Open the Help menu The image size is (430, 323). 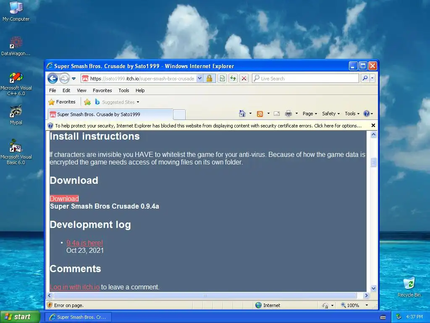140,90
